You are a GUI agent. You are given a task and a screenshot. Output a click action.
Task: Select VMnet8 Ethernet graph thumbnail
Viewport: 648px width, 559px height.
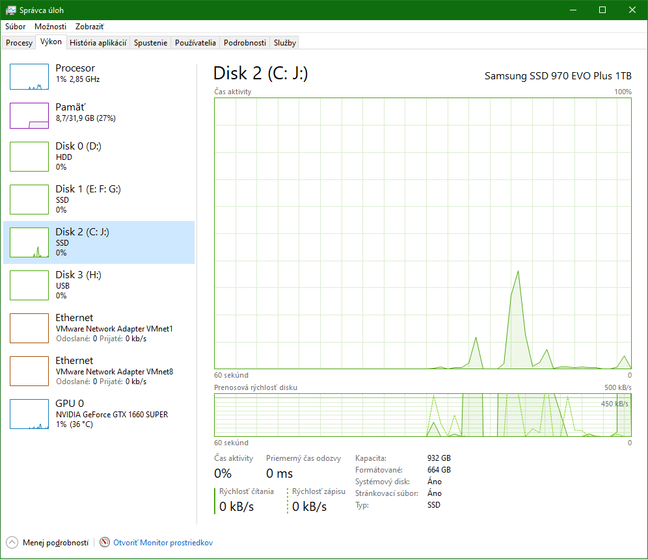click(29, 371)
